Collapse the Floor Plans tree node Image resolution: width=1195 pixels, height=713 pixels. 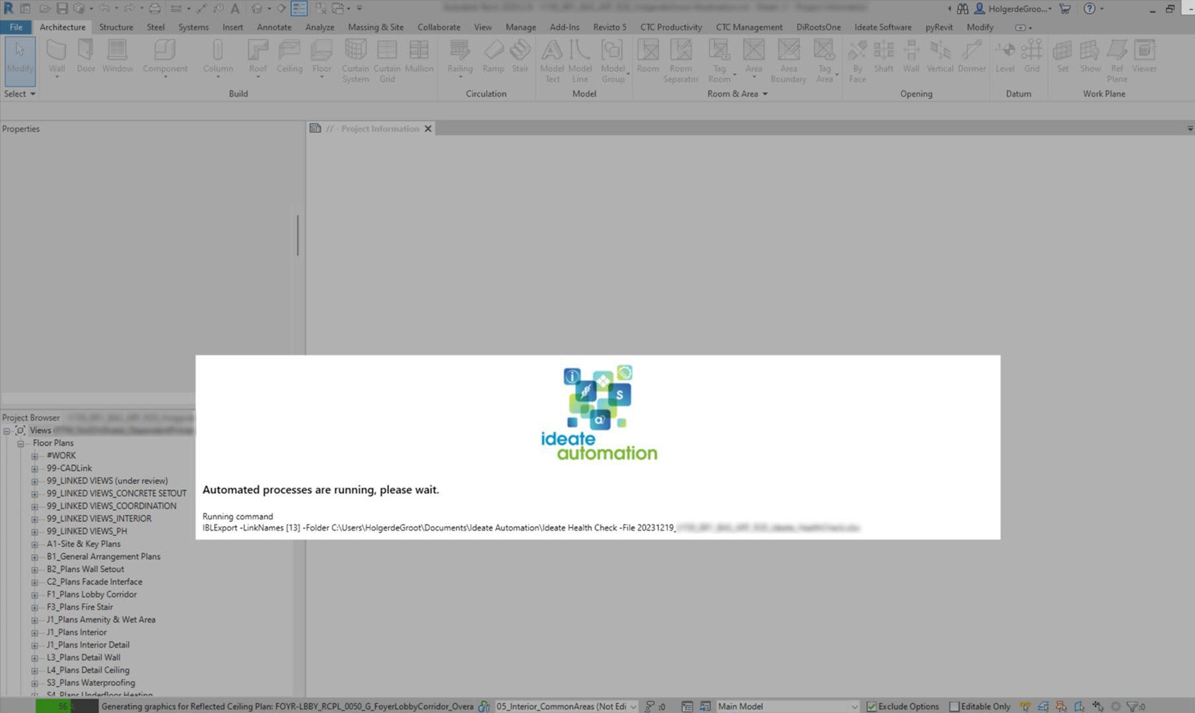tap(20, 444)
